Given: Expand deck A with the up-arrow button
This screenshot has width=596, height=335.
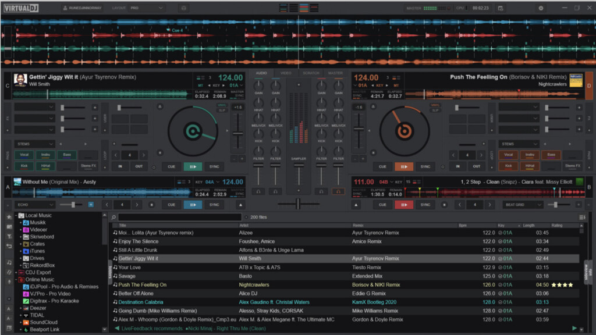Looking at the screenshot, I should click(240, 205).
